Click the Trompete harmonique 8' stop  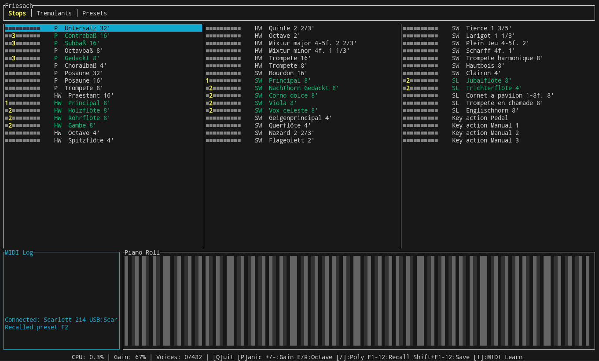point(499,58)
